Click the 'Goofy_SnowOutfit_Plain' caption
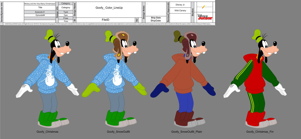 (x=187, y=132)
